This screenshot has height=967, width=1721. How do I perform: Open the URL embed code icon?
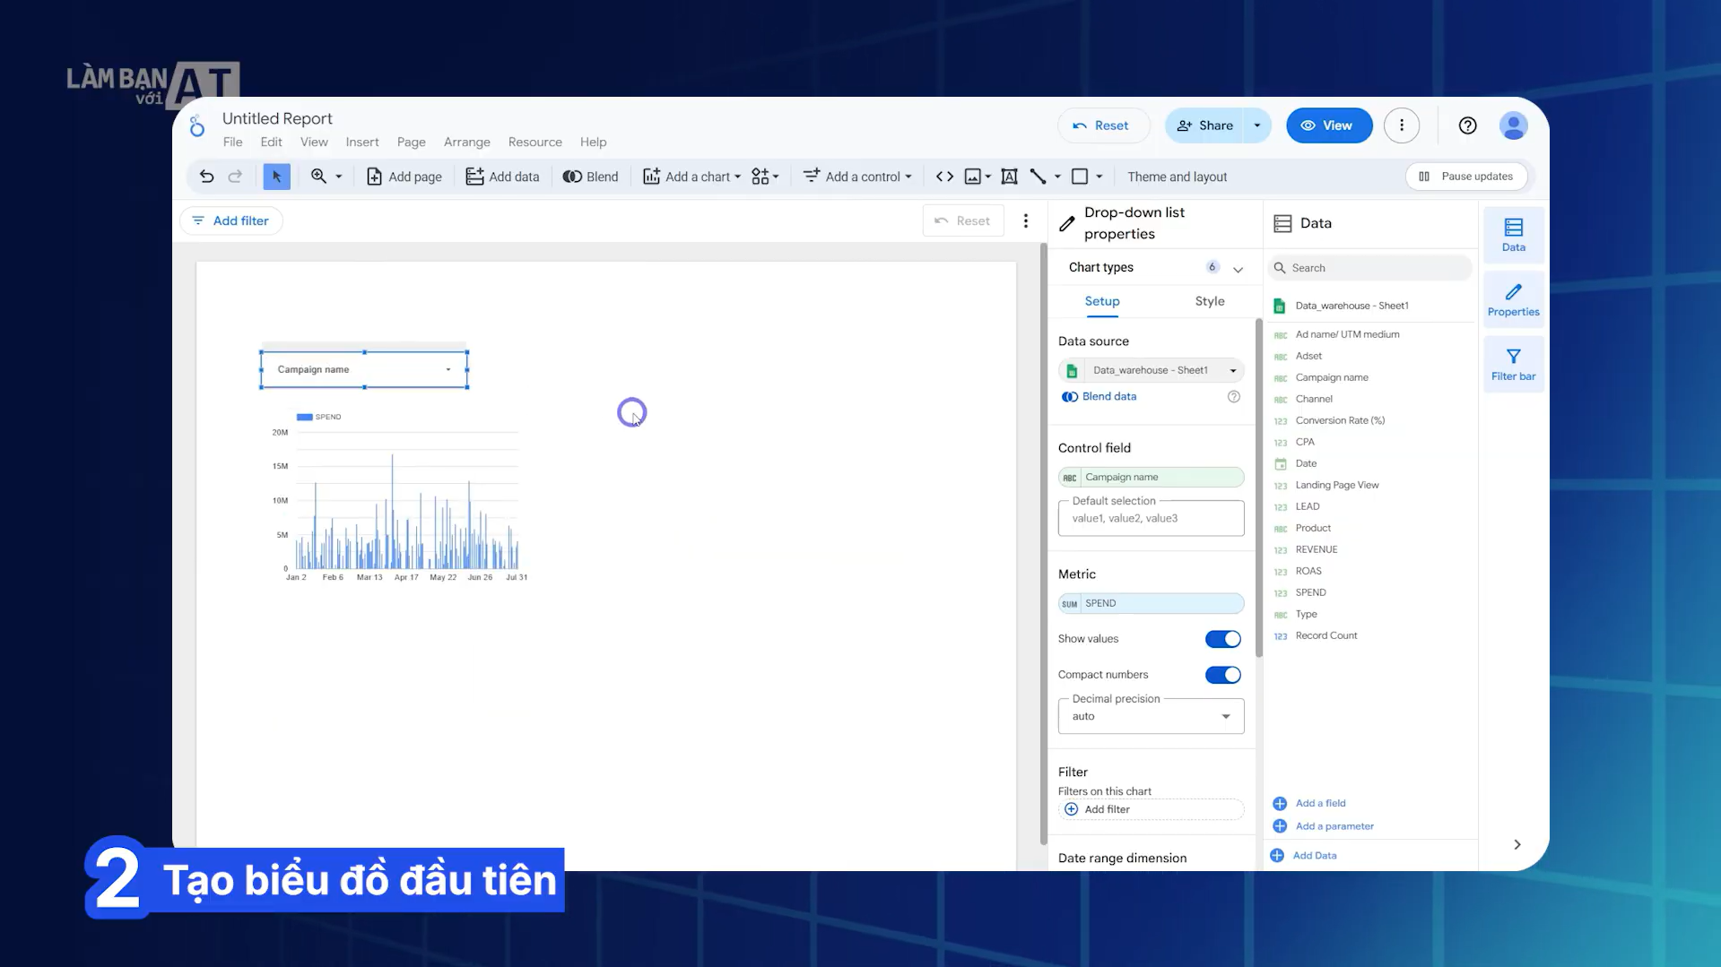coord(944,177)
